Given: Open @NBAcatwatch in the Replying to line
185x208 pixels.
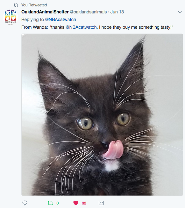Looking at the screenshot, I should coord(60,19).
